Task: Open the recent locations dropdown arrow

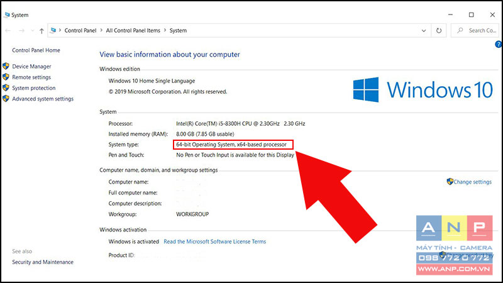Action: tap(33, 31)
